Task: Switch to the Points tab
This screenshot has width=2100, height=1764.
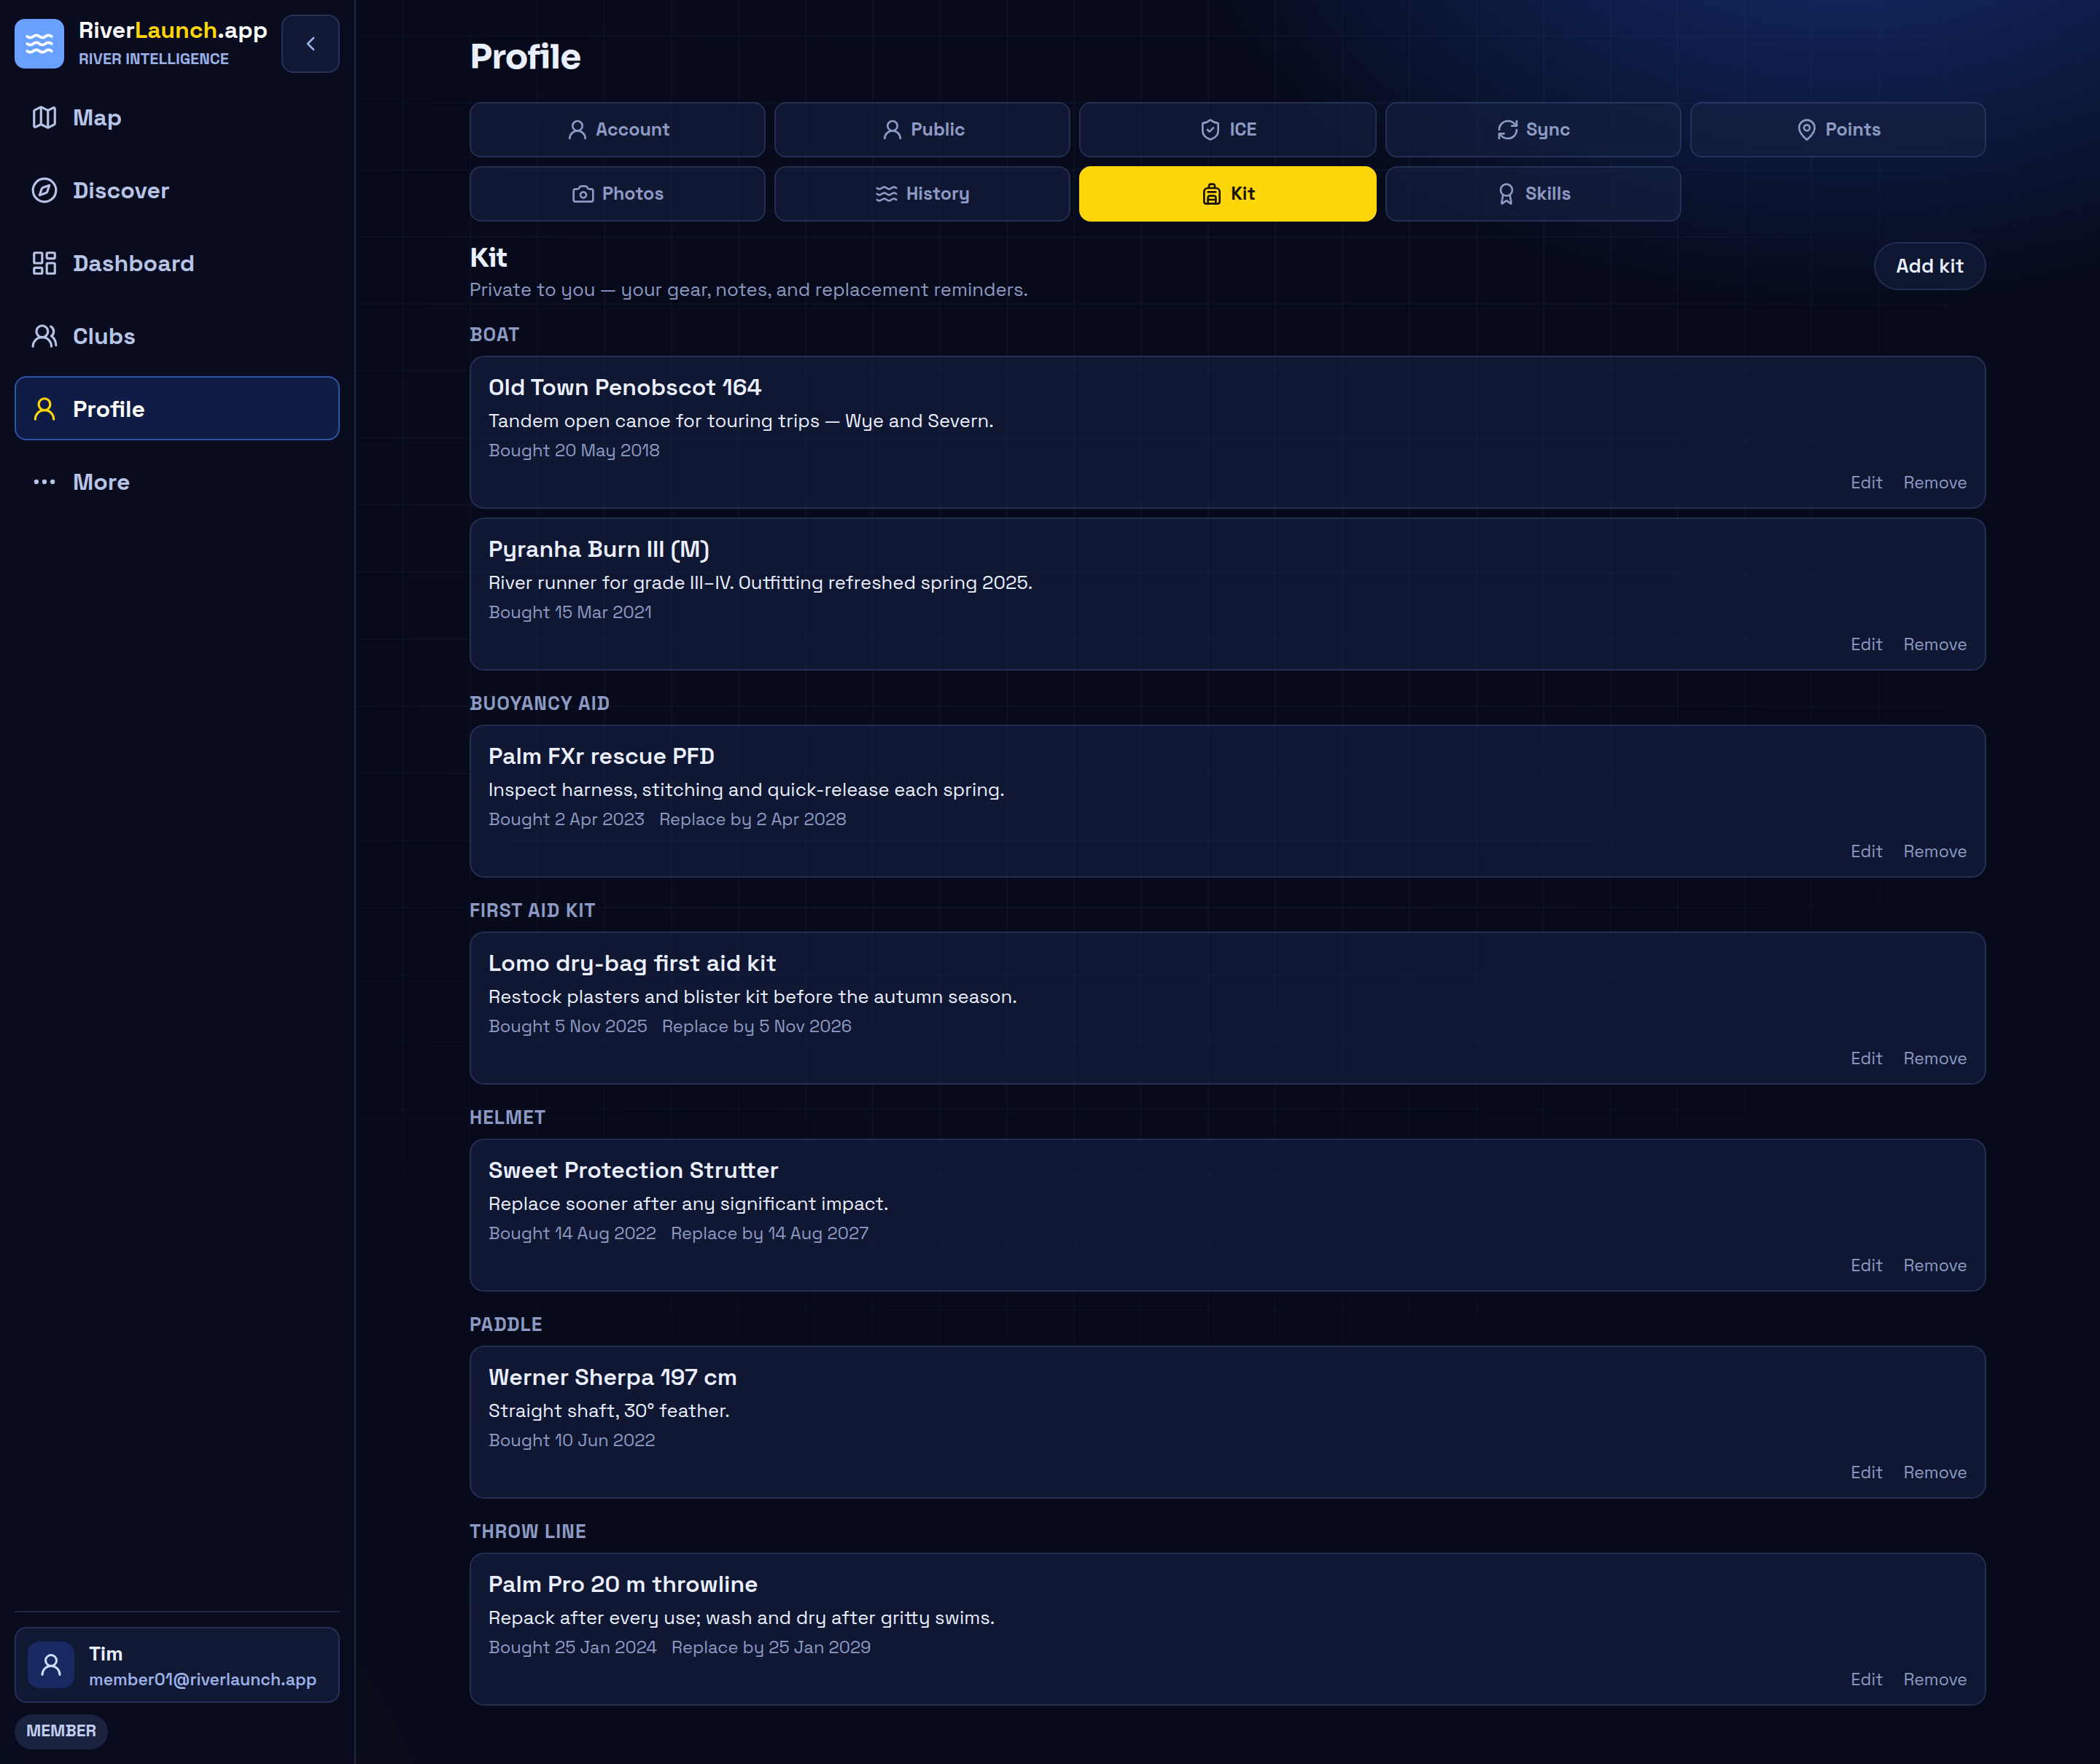Action: click(1838, 130)
